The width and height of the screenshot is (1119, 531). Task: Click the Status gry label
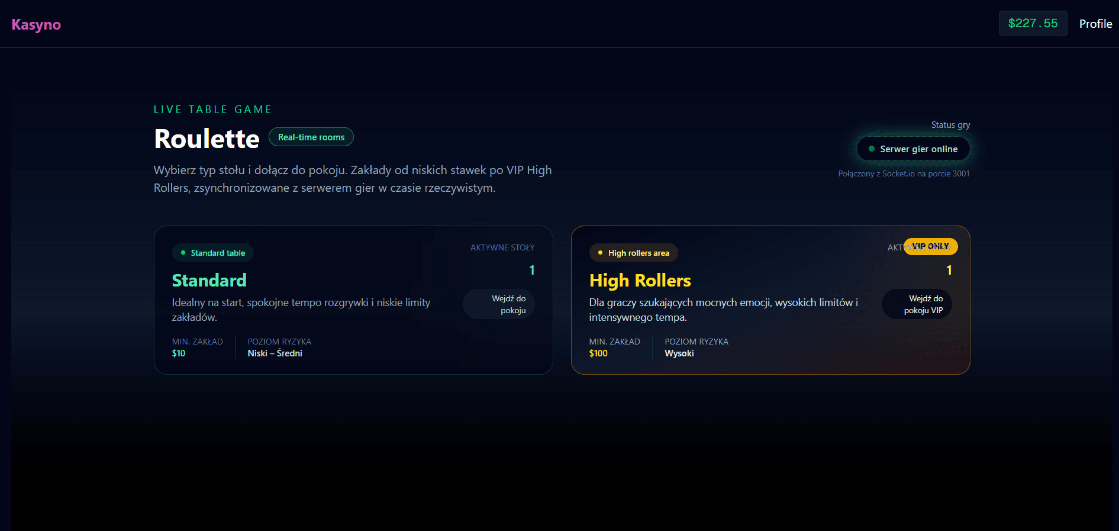point(950,125)
